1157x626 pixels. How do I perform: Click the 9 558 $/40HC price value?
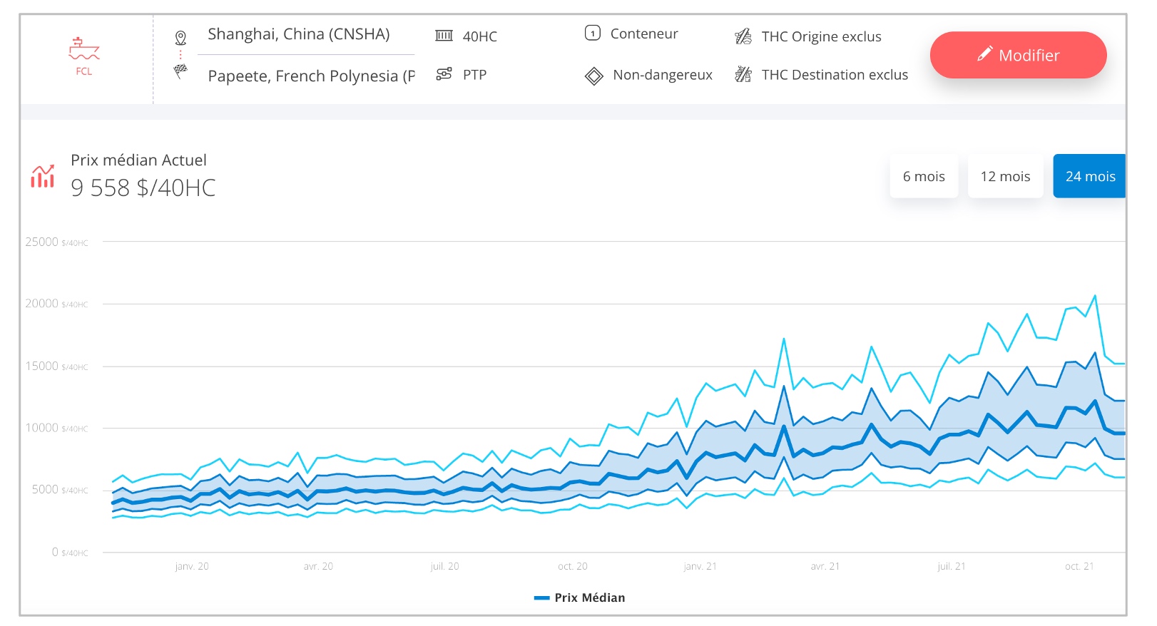click(x=143, y=188)
